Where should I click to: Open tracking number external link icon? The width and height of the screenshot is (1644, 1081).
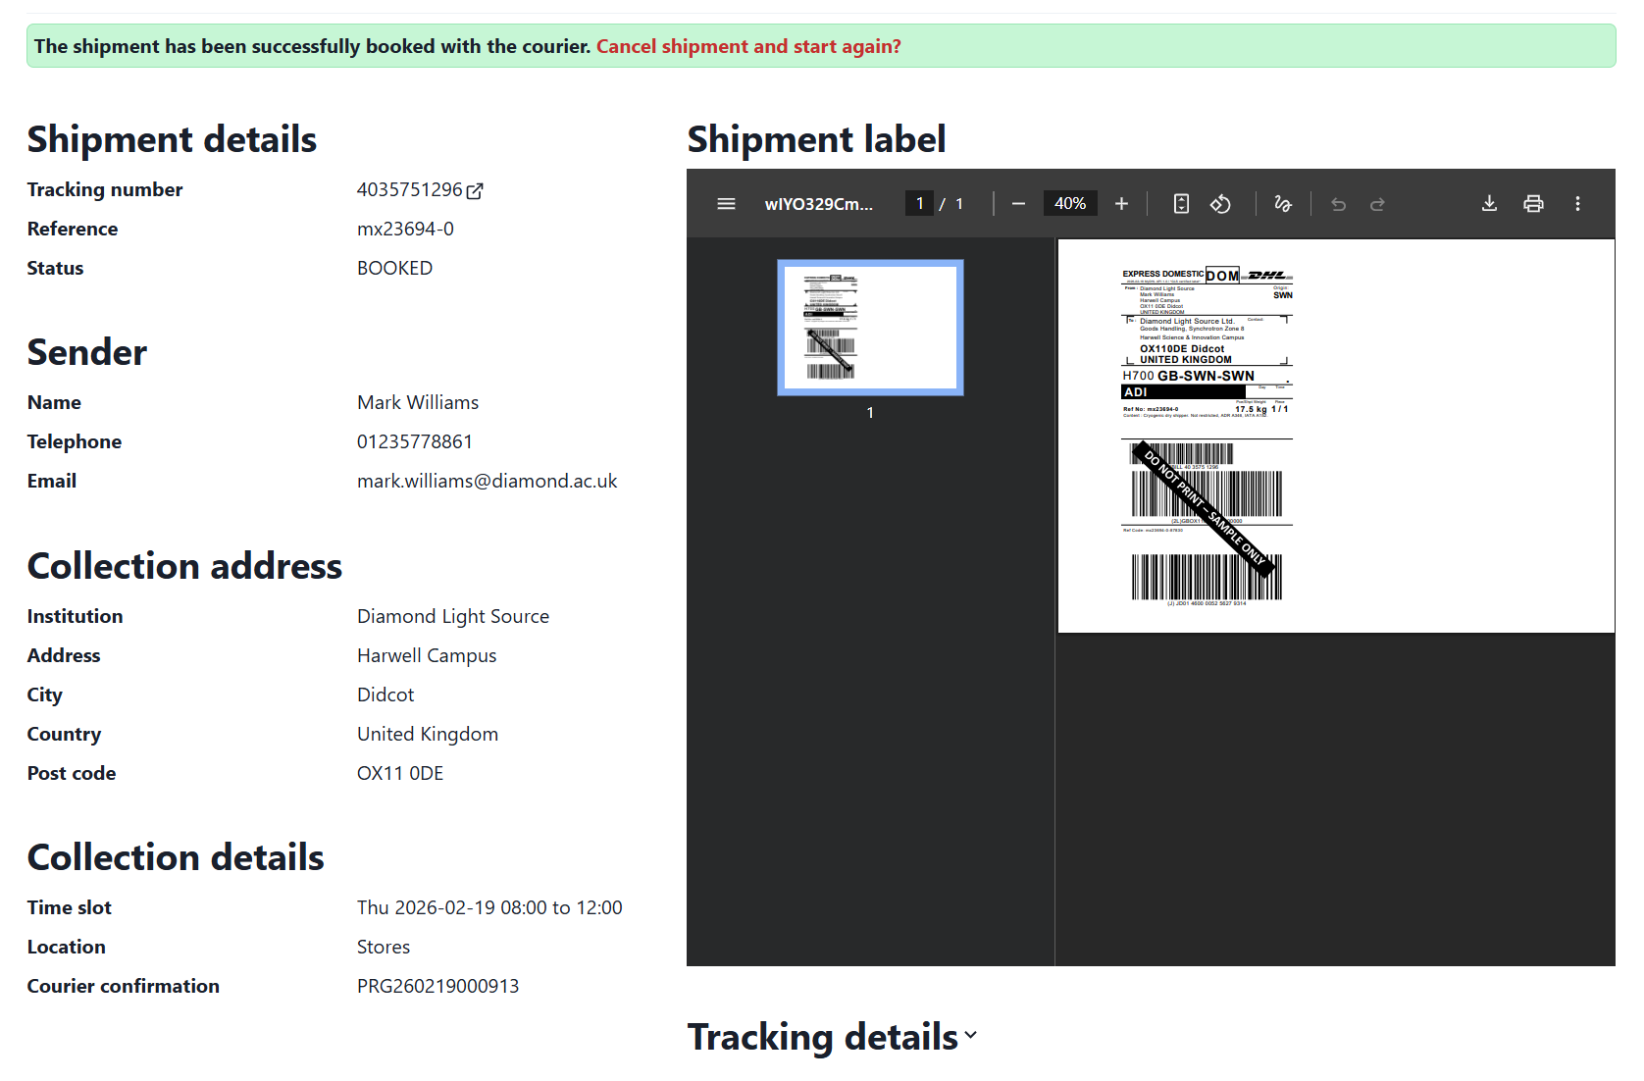tap(475, 191)
